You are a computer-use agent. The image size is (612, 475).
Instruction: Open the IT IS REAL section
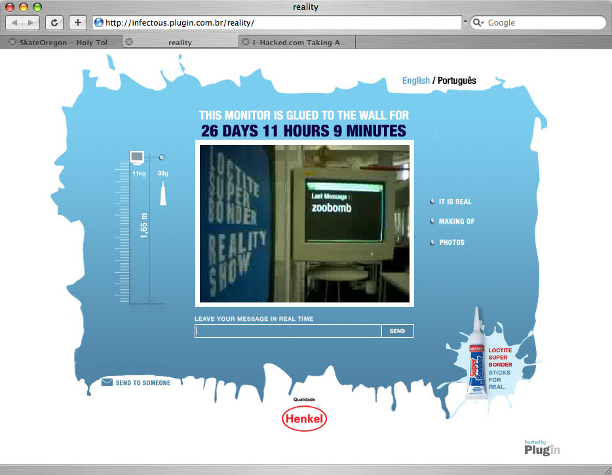point(455,201)
